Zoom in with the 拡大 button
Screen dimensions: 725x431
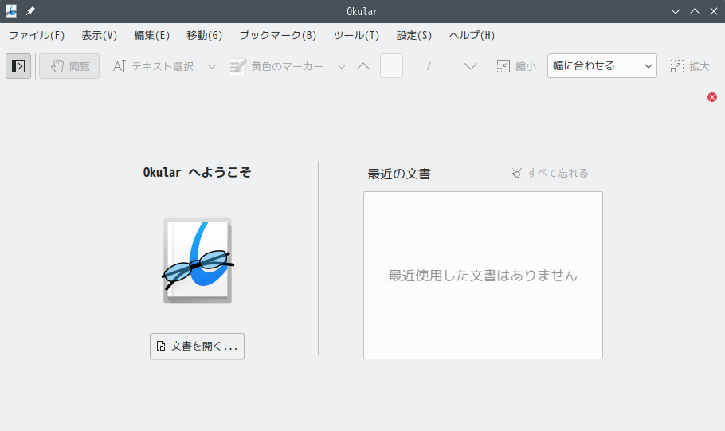point(690,66)
